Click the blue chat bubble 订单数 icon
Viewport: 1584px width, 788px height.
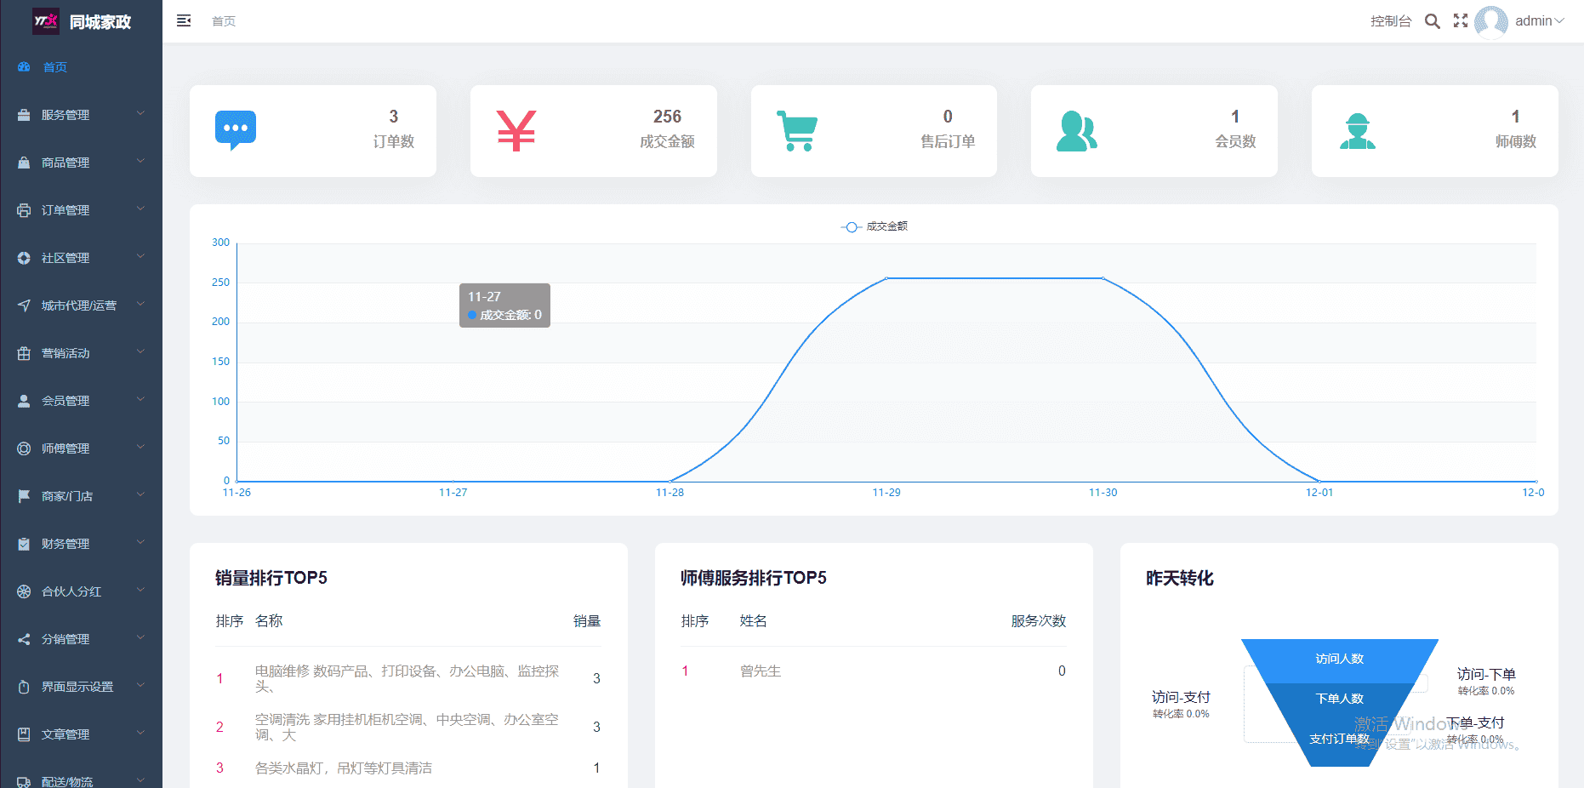236,130
